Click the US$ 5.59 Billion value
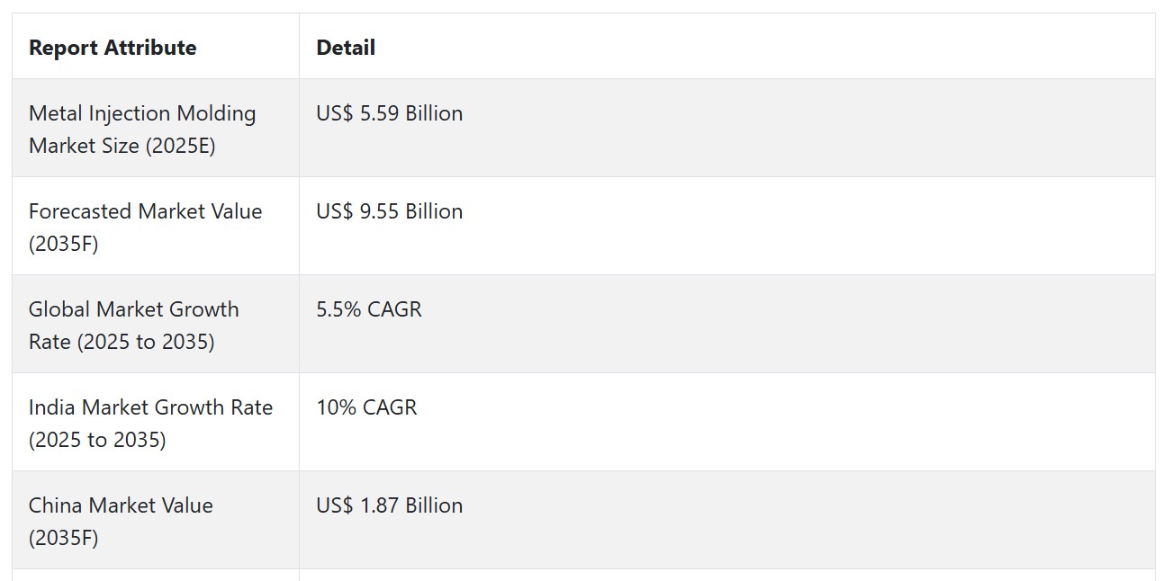Viewport: 1172px width, 581px height. (390, 113)
